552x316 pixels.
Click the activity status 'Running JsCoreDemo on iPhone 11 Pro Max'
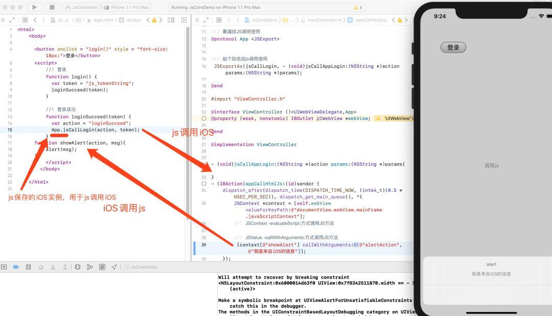[216, 7]
